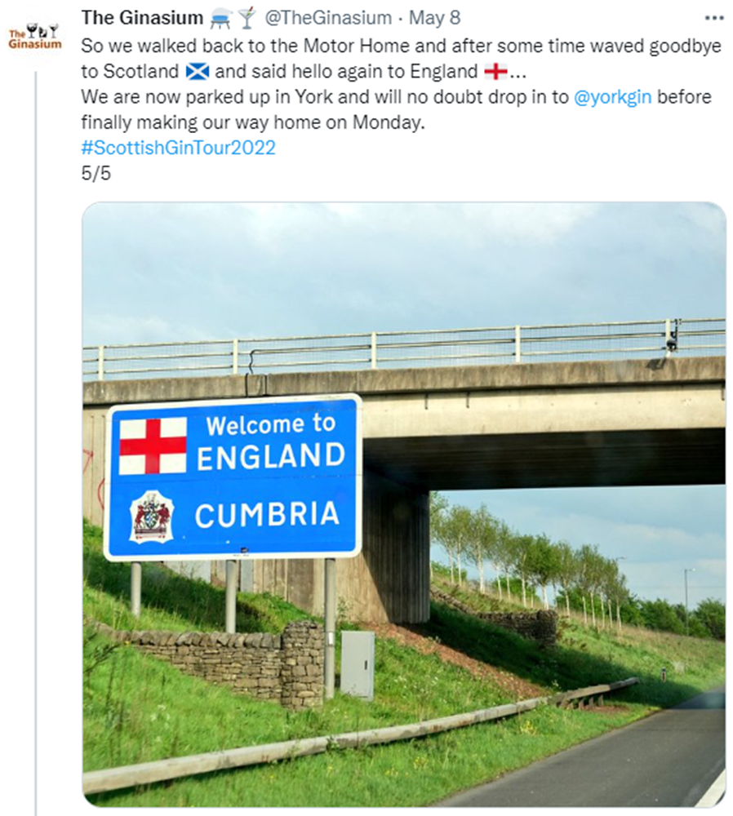Click the grey utility box in photo
The width and height of the screenshot is (733, 816).
(357, 664)
